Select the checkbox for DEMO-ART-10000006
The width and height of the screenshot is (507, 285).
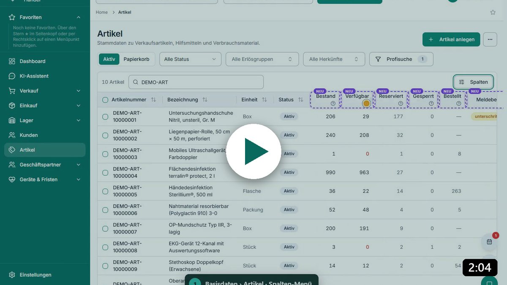[x=105, y=210]
